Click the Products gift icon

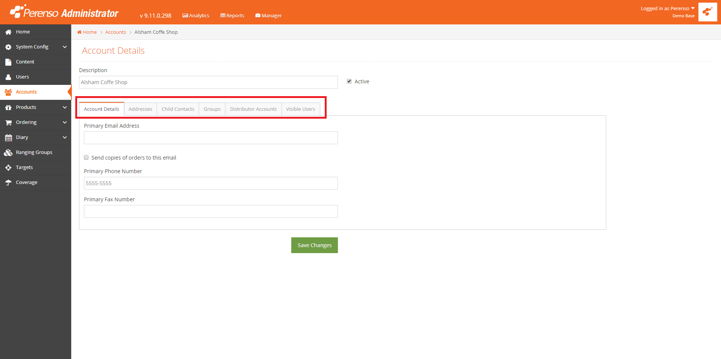click(8, 107)
